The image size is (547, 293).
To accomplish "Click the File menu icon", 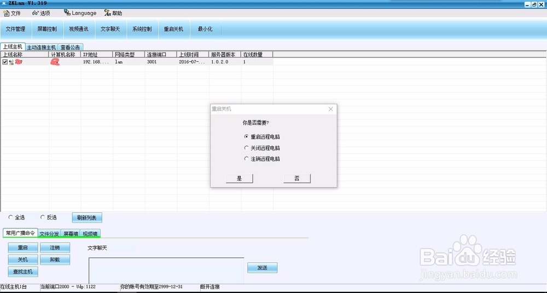I will click(x=6, y=13).
